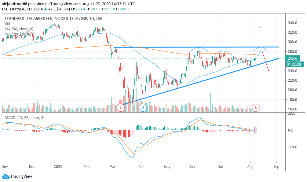Viewport: 307px width, 182px height.
Task: Click the C:265.6 close value
Action: click(x=123, y=9)
